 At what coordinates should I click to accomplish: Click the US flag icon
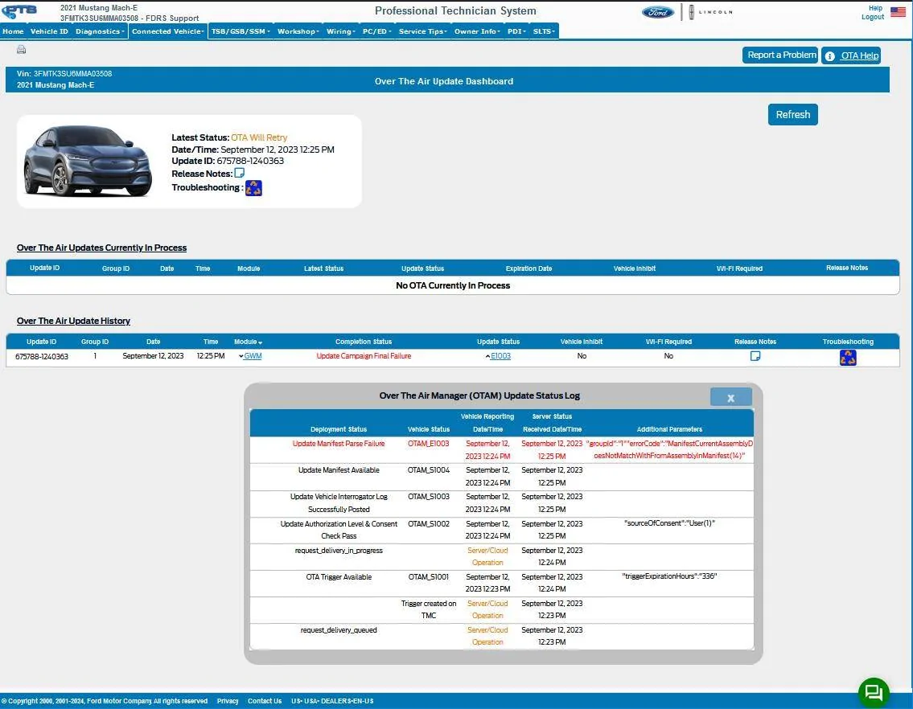tap(898, 11)
